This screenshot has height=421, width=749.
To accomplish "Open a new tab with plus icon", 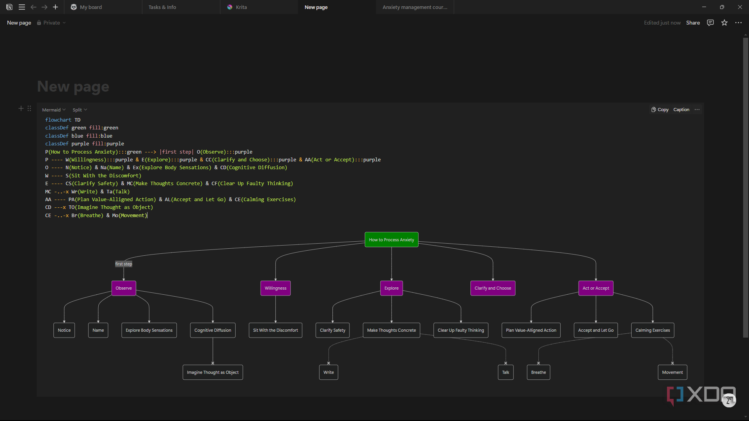I will click(x=55, y=7).
